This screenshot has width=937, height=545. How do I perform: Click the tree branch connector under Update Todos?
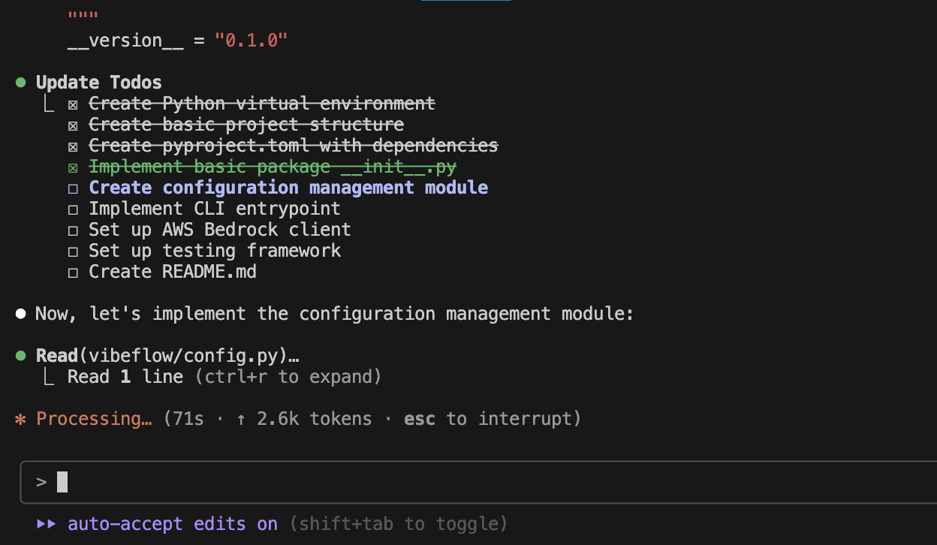click(x=48, y=104)
